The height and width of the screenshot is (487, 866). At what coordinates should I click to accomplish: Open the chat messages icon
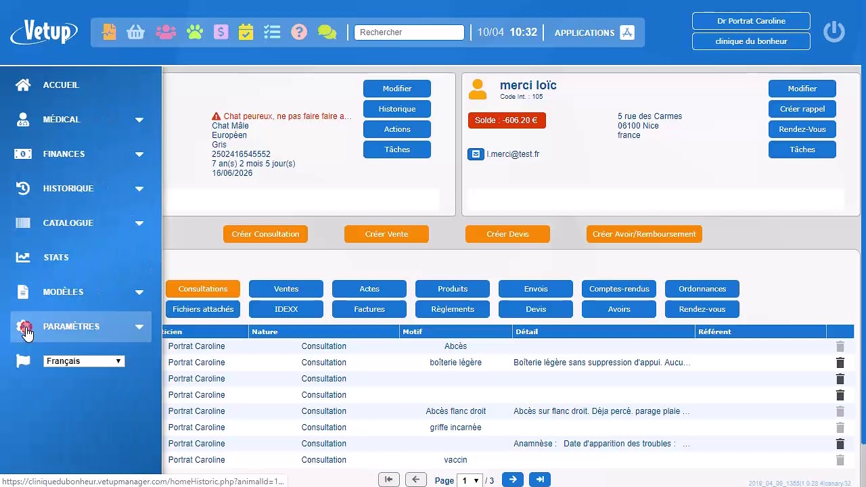point(327,31)
